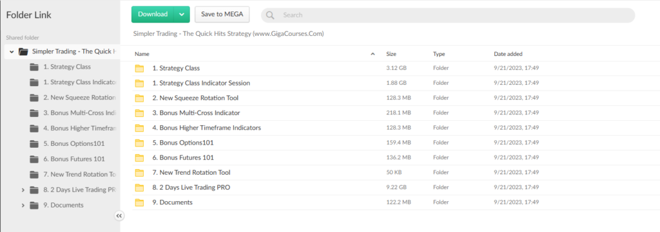Click yellow folder icon of 5. Bonus Options101 row

[x=139, y=143]
